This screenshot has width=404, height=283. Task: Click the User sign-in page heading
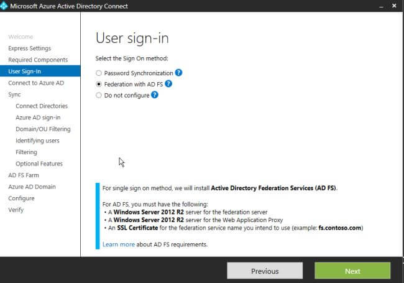[132, 39]
